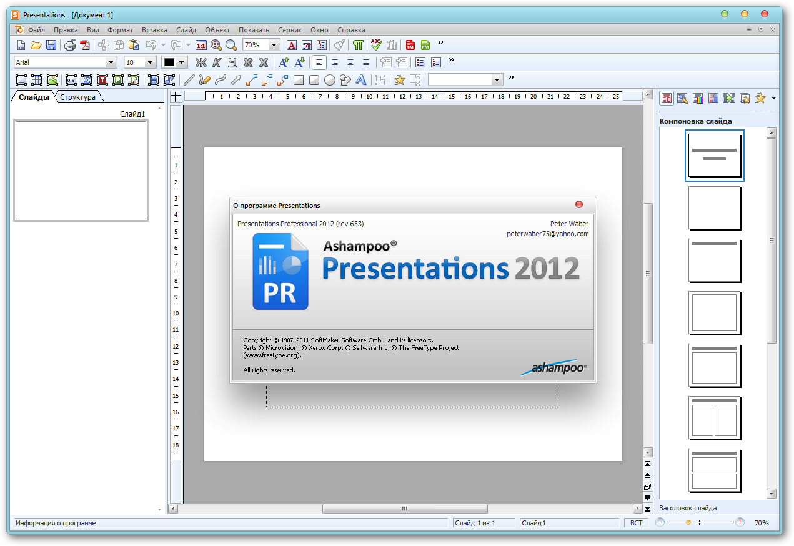Expand the font size 18 dropdown
Viewport: 794px width, 546px height.
(x=150, y=62)
